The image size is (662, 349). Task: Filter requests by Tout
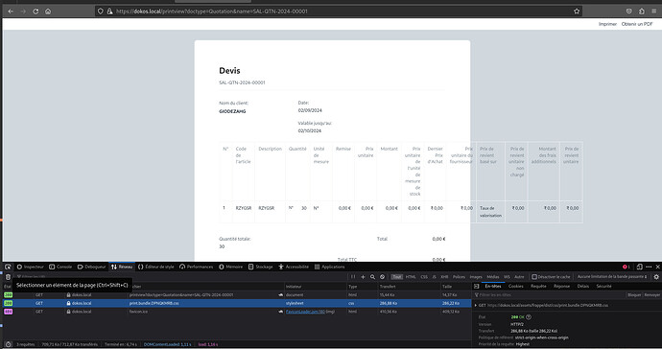tap(396, 277)
